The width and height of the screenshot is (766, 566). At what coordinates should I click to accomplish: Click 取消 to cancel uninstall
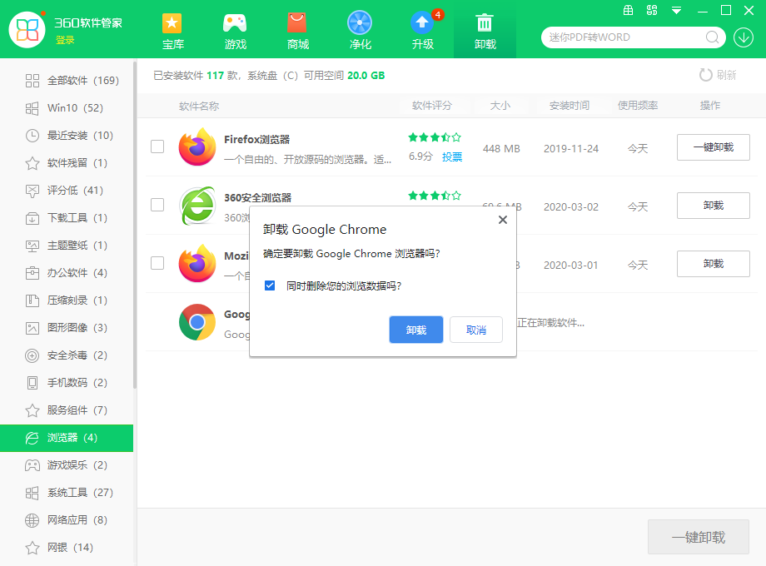[x=476, y=330]
